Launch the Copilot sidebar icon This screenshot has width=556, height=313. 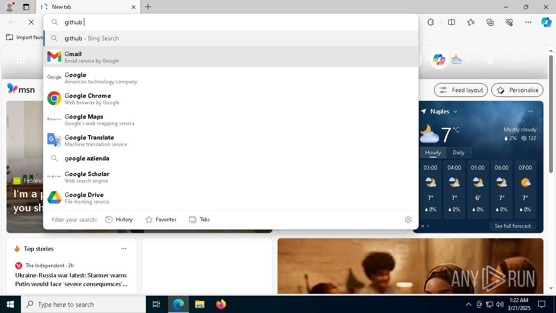[546, 22]
